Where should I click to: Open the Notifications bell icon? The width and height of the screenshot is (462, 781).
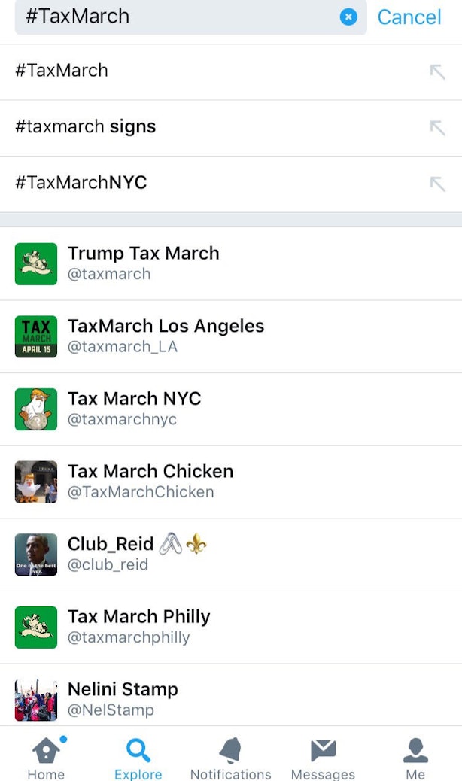pyautogui.click(x=230, y=750)
